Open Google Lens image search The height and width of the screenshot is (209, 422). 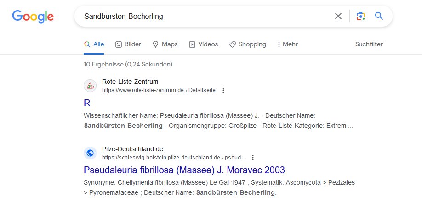pos(361,16)
